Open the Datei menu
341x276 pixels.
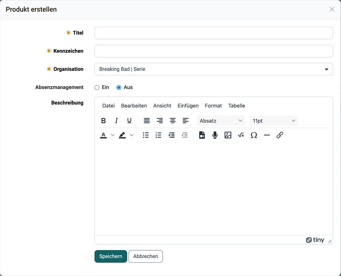[109, 106]
